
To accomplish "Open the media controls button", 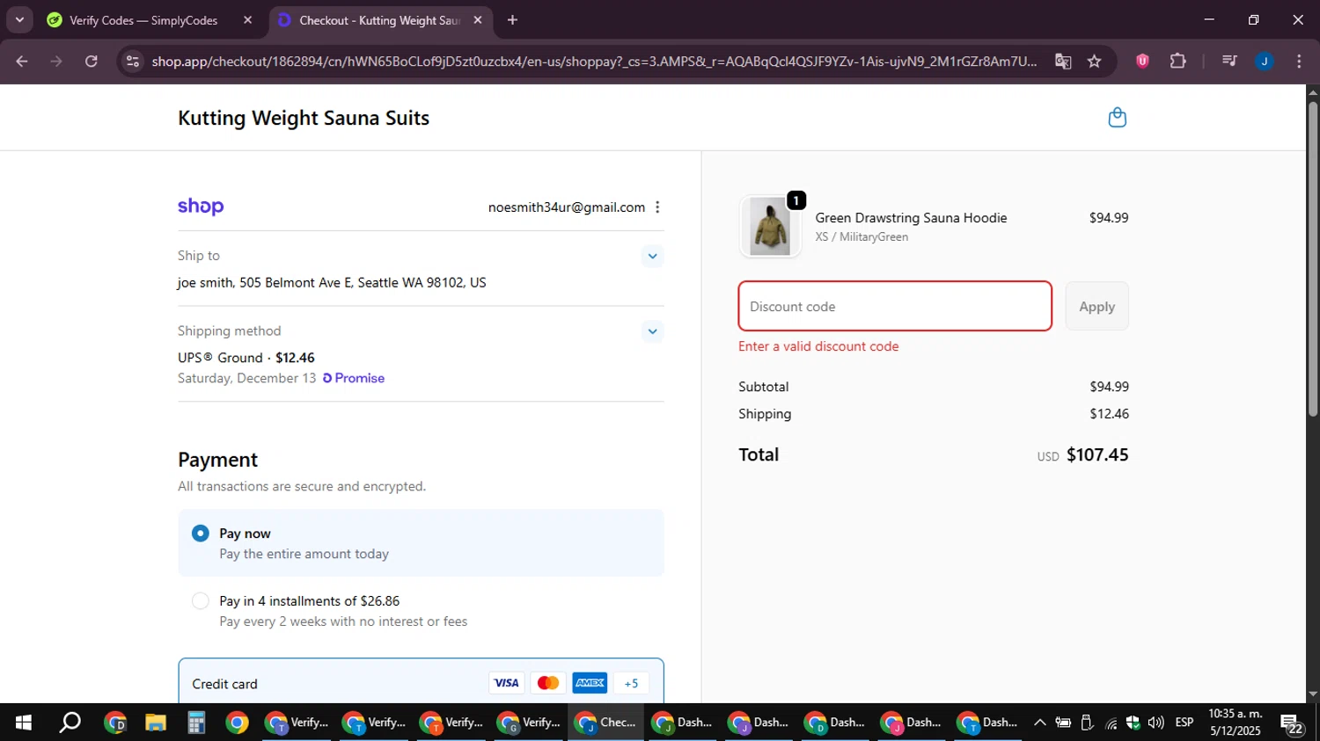I will 1229,62.
